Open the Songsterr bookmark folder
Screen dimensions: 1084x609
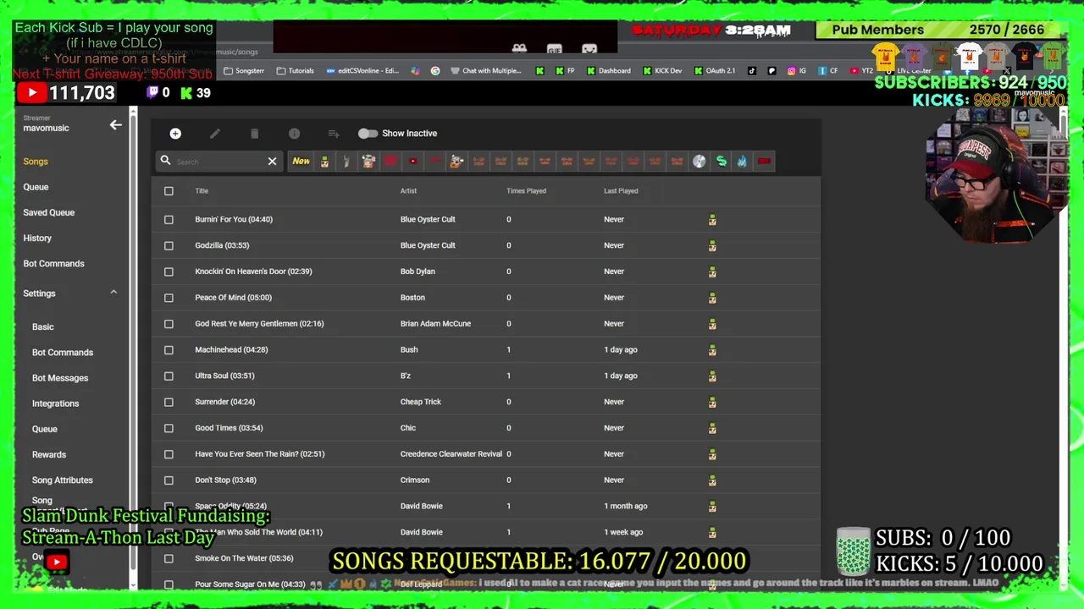[x=244, y=71]
